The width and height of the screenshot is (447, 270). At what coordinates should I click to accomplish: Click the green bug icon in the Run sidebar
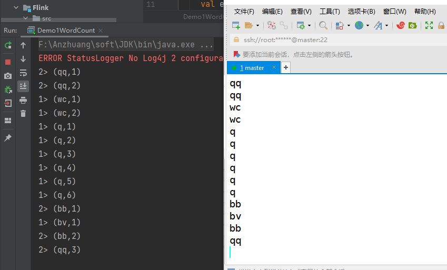pyautogui.click(x=8, y=90)
